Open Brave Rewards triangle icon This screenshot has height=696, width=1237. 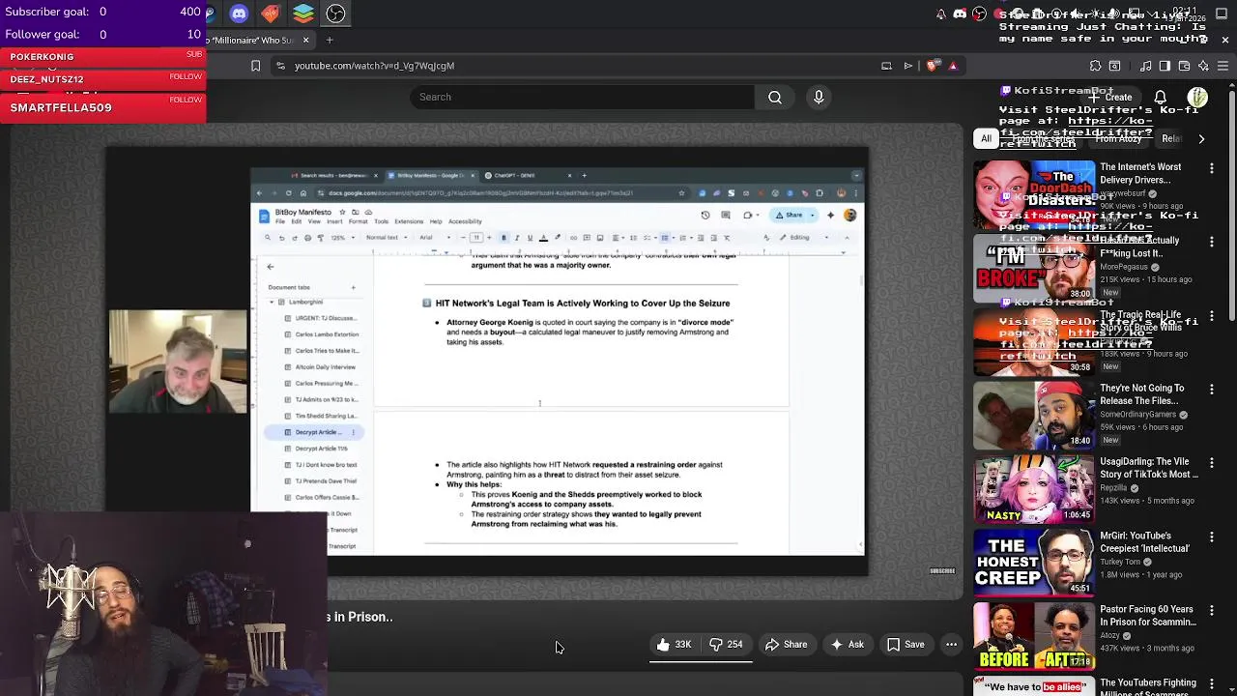pyautogui.click(x=953, y=66)
